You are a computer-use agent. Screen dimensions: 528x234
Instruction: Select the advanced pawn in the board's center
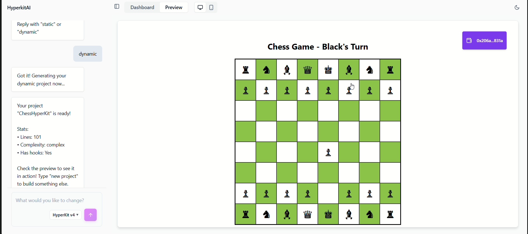tap(328, 153)
